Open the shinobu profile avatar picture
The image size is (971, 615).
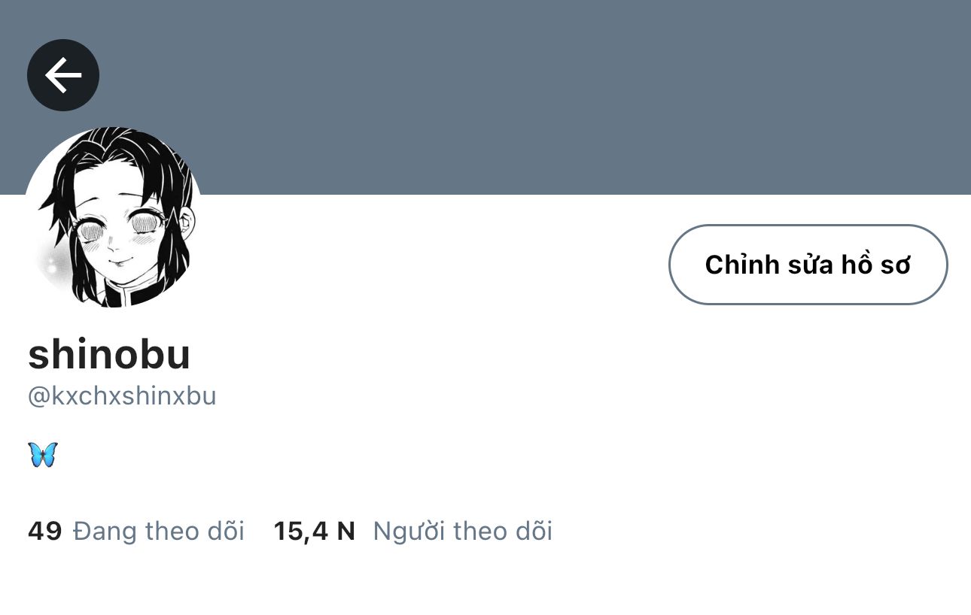coord(114,217)
